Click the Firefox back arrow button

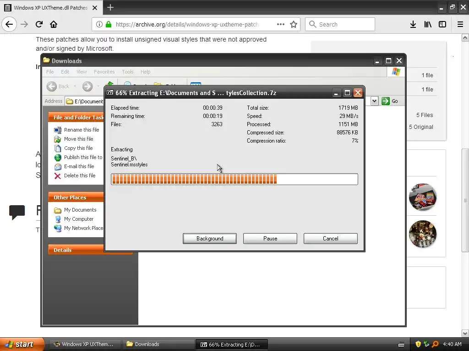9,24
